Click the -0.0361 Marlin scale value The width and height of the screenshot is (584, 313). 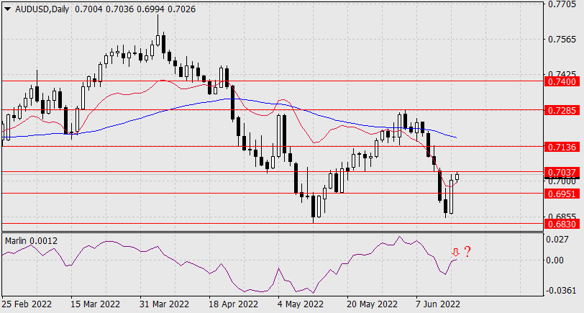pyautogui.click(x=560, y=290)
